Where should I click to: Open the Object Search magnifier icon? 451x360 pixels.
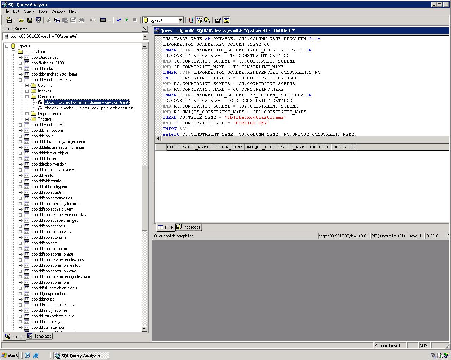point(207,20)
